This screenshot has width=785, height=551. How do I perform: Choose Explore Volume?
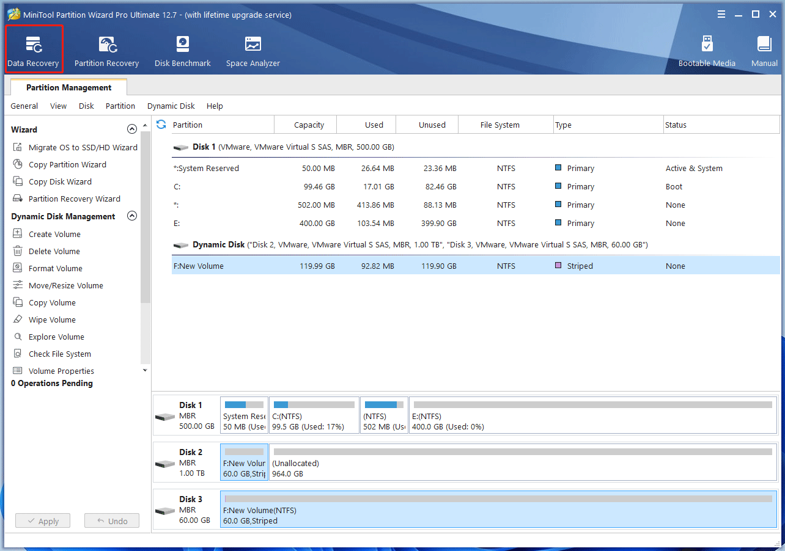(48, 337)
